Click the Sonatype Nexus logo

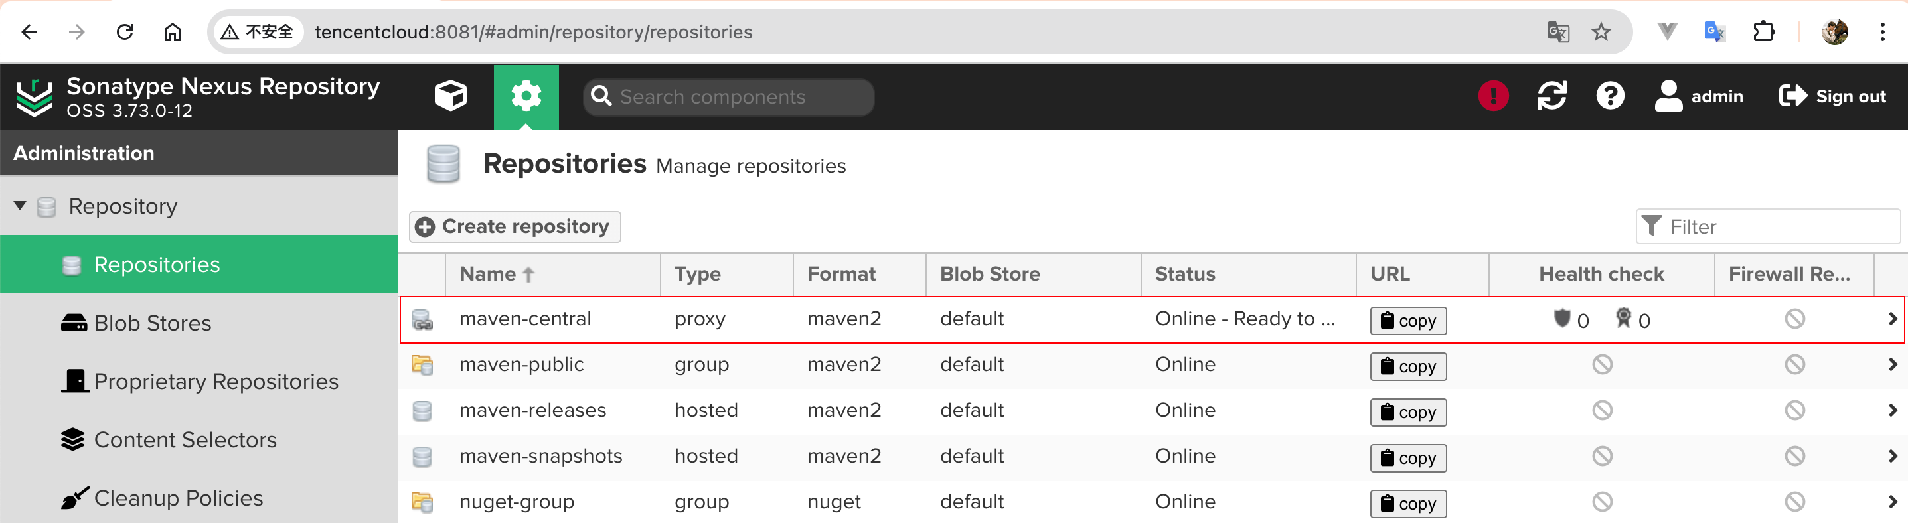(34, 97)
